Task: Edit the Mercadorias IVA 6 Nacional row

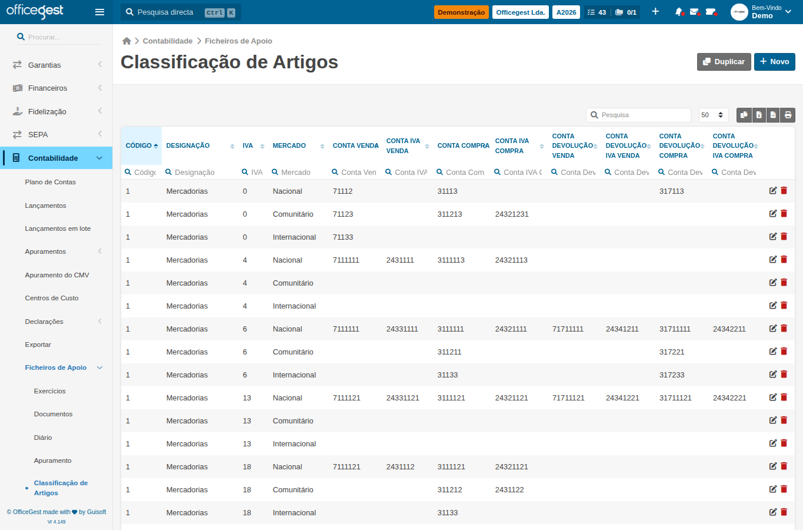Action: pyautogui.click(x=773, y=328)
